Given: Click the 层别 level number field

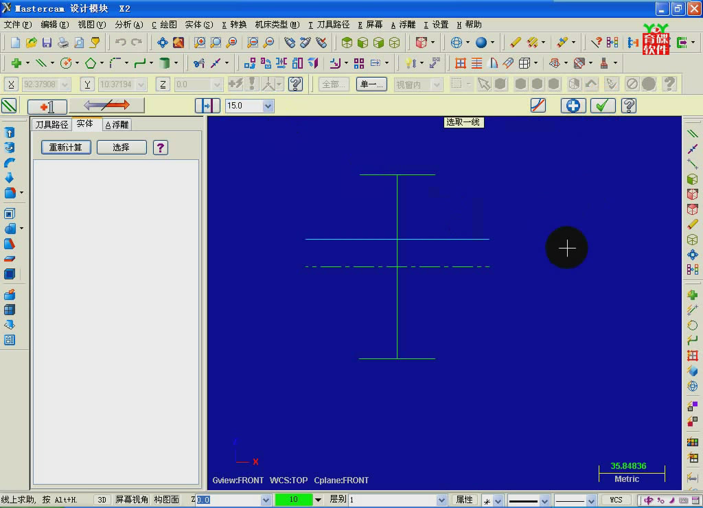Looking at the screenshot, I should (392, 500).
